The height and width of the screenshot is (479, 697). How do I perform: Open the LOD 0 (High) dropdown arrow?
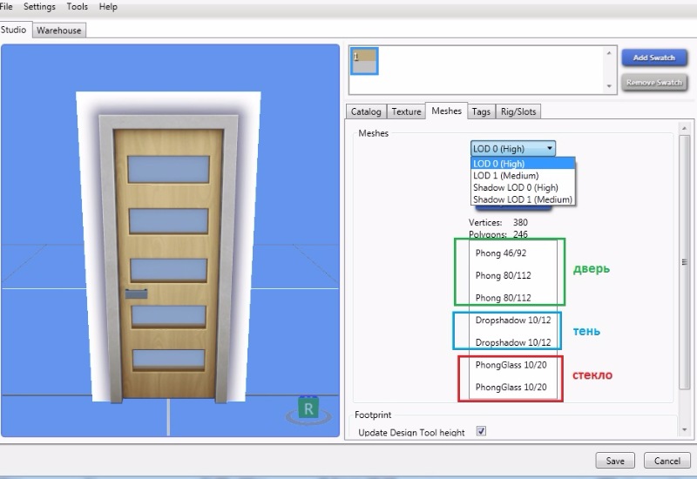click(549, 149)
